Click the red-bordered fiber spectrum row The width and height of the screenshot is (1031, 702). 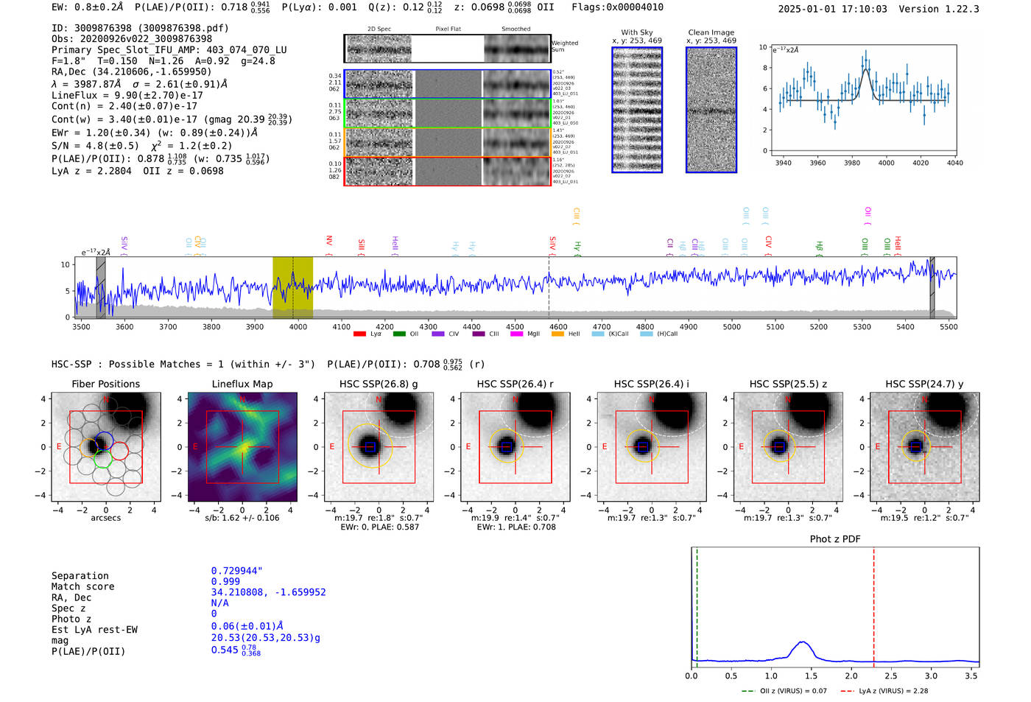pos(448,171)
